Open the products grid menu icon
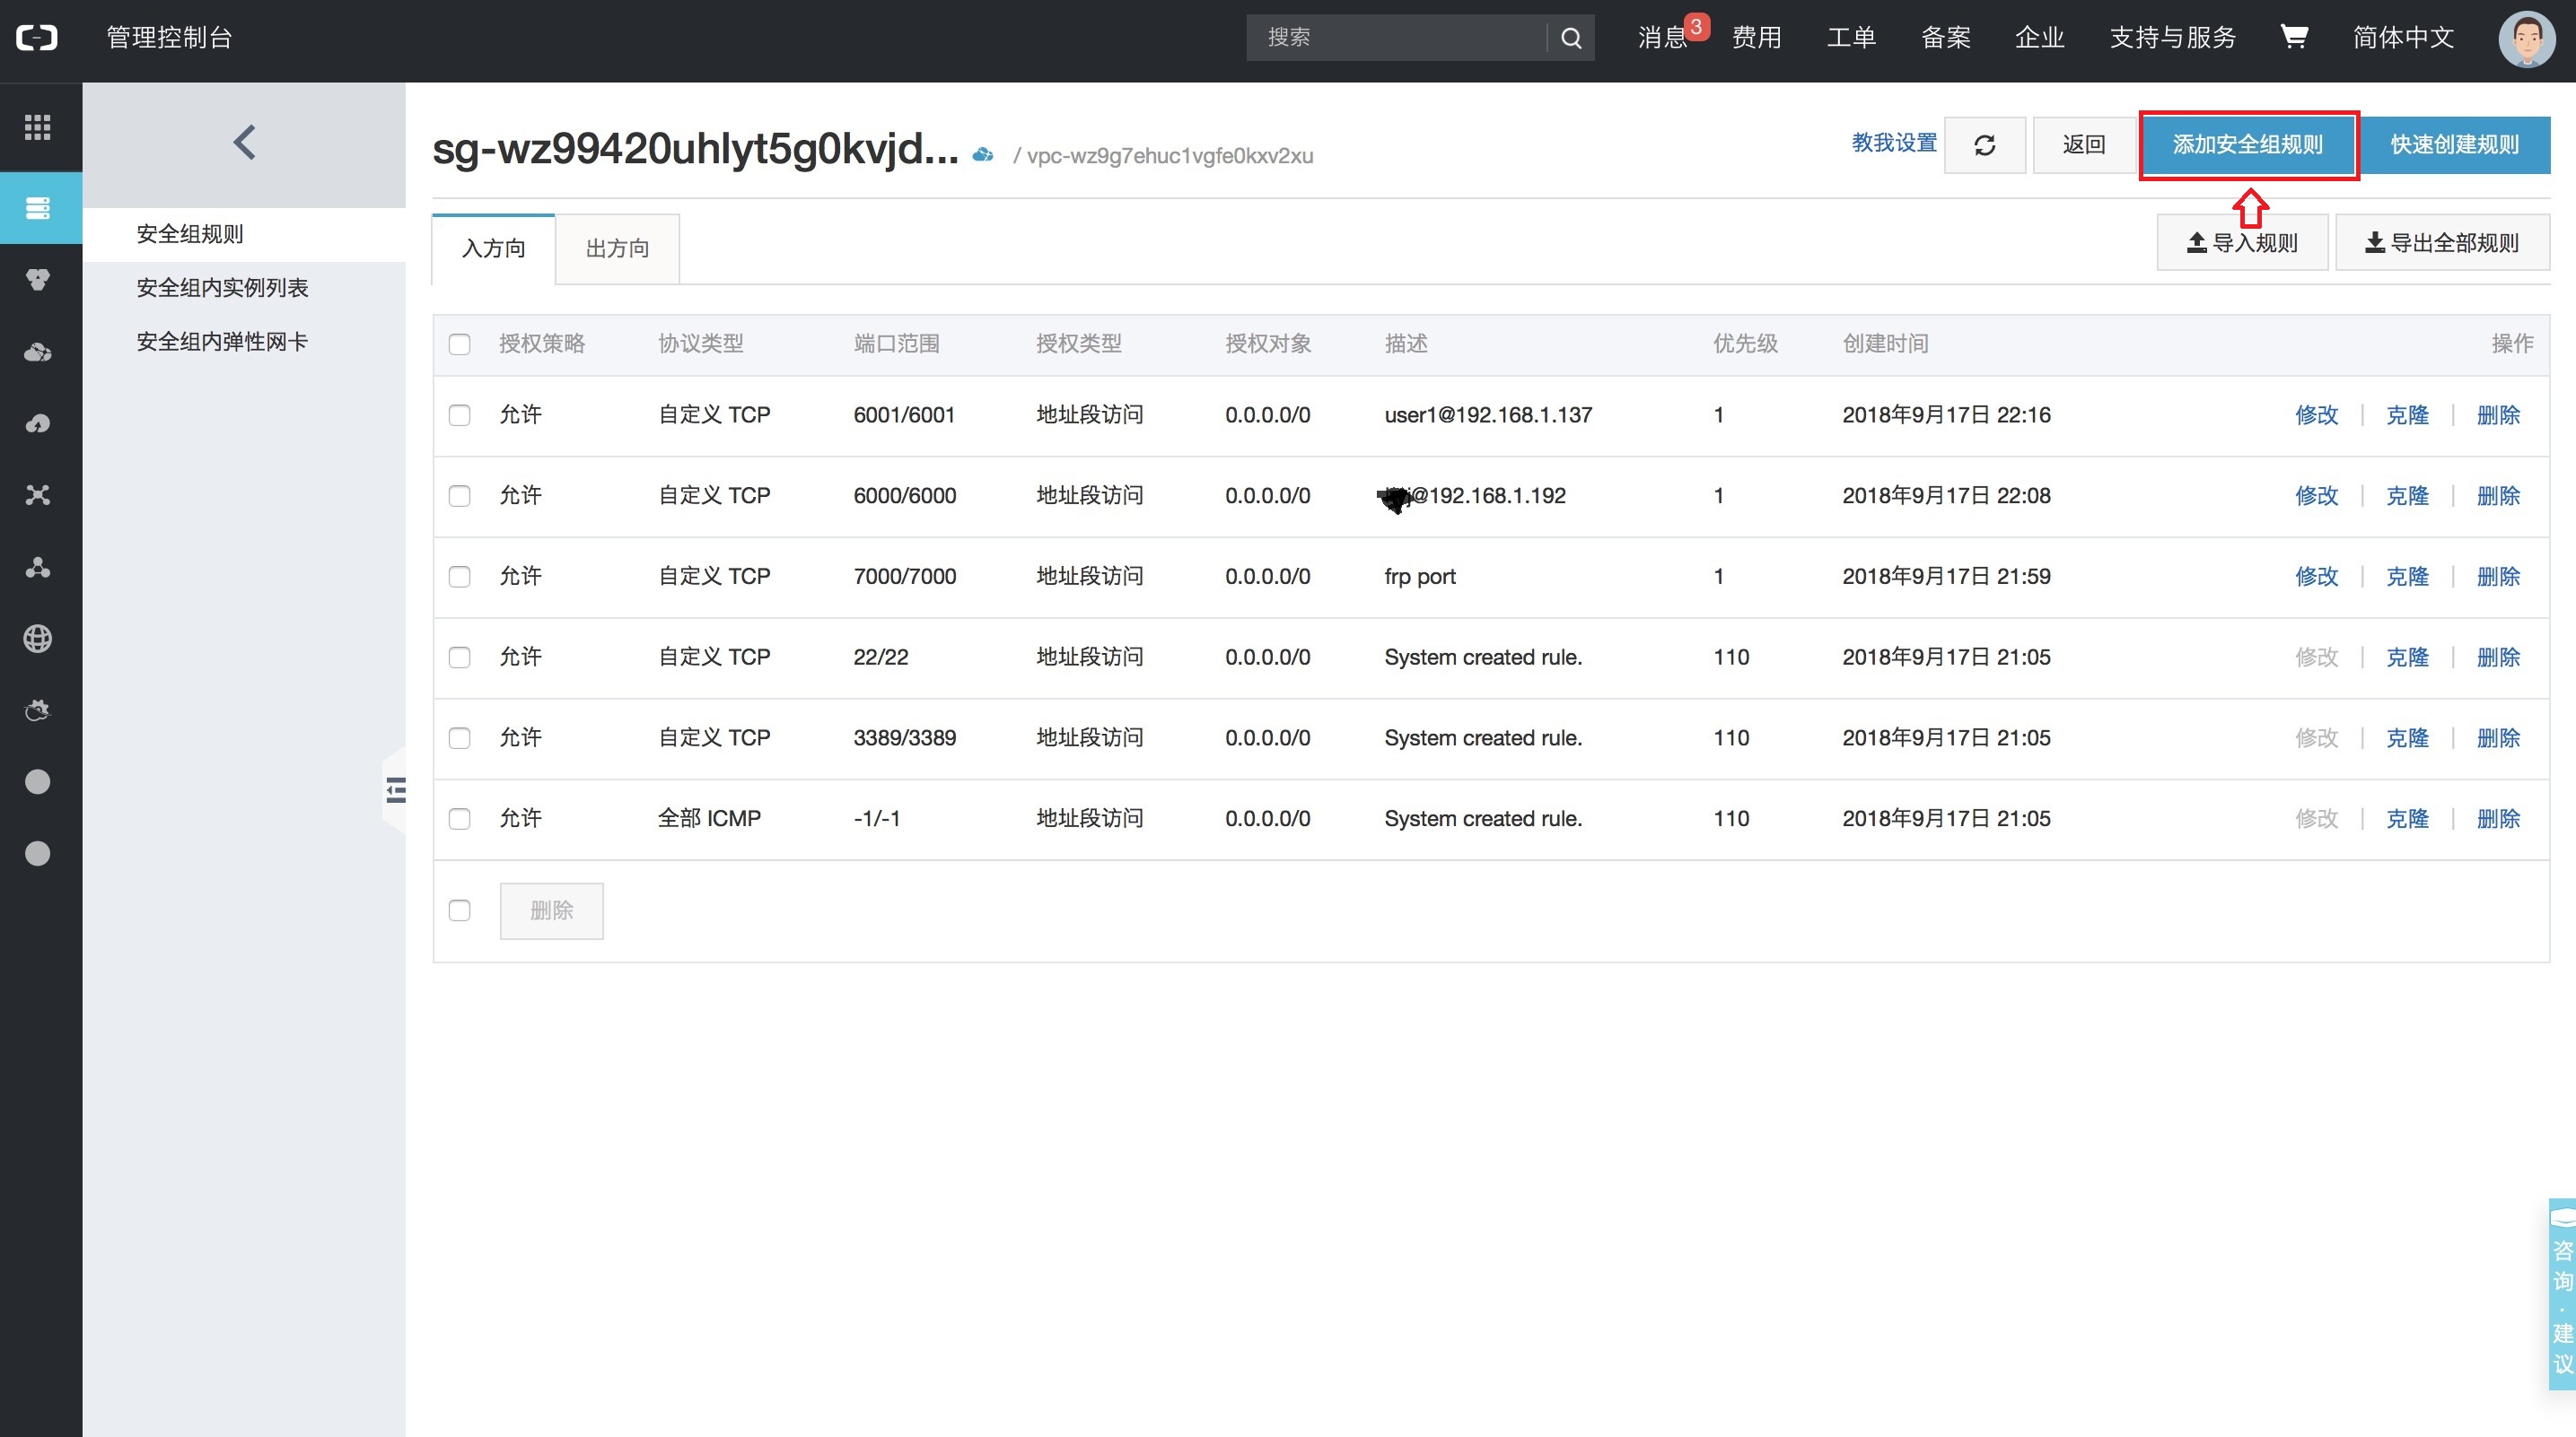Image resolution: width=2576 pixels, height=1437 pixels. pyautogui.click(x=38, y=126)
